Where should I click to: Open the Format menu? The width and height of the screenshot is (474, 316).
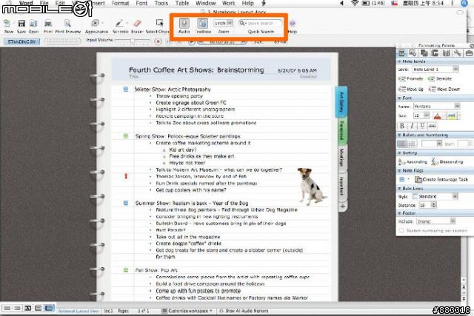[120, 3]
